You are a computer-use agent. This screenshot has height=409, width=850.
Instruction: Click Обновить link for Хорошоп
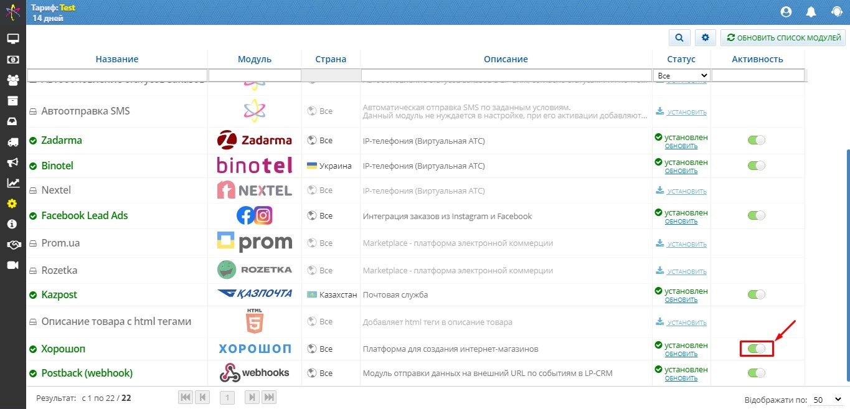point(681,354)
